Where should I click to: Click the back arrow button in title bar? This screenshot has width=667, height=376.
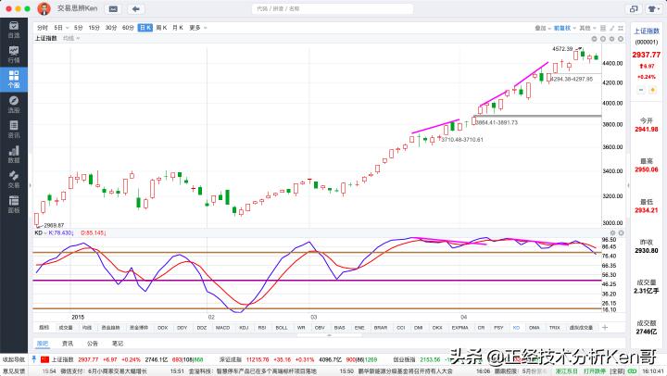135,9
